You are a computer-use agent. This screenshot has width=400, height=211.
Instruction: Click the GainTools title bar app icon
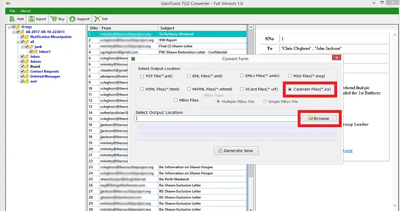click(8, 3)
